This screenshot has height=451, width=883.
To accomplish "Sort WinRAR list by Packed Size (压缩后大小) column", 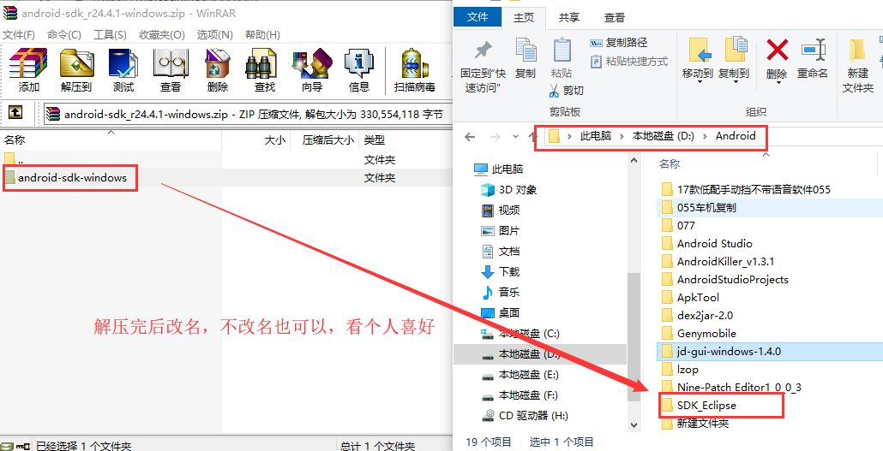I will (325, 140).
